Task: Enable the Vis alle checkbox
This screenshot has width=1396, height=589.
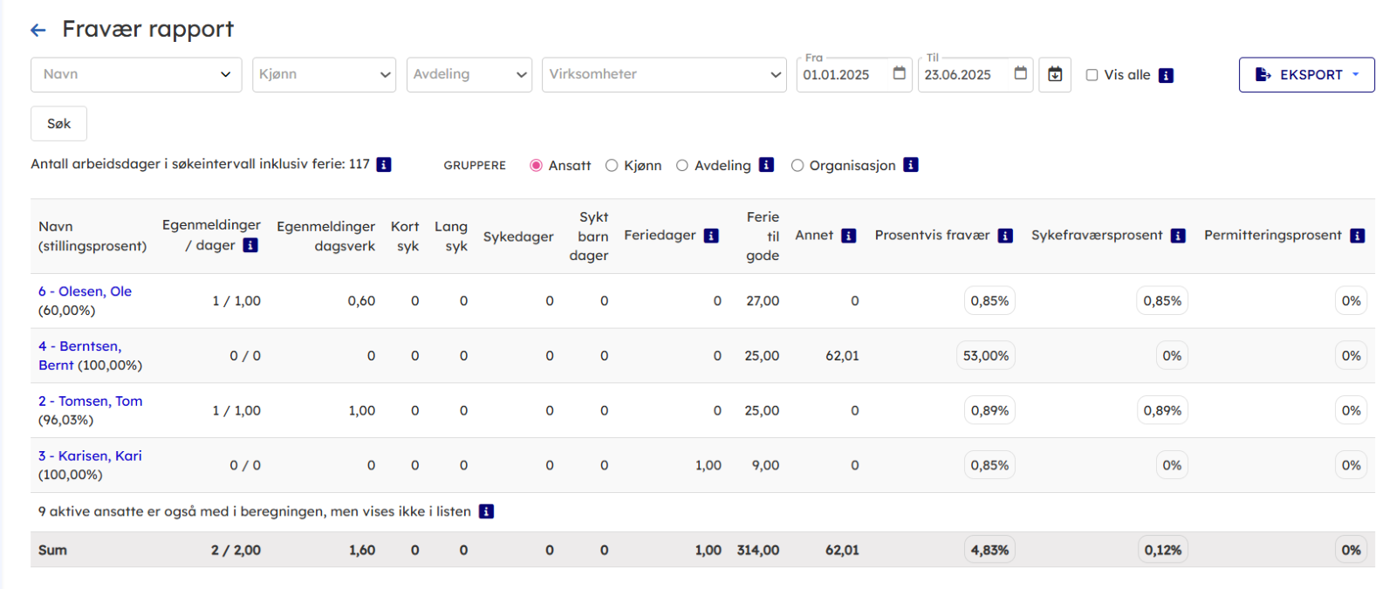Action: click(x=1091, y=75)
